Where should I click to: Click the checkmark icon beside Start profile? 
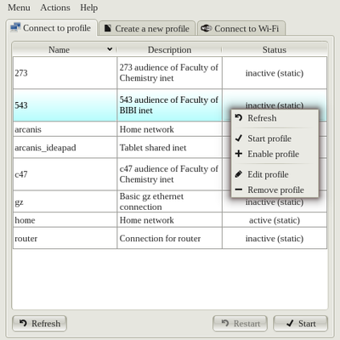239,138
